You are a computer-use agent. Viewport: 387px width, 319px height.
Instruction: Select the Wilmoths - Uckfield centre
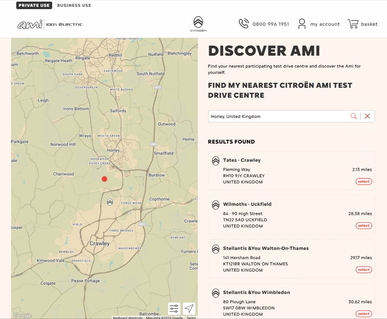[x=364, y=226]
